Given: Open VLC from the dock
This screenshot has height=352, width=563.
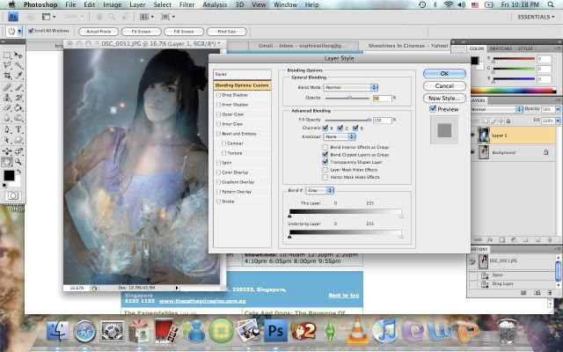Looking at the screenshot, I should pyautogui.click(x=357, y=332).
